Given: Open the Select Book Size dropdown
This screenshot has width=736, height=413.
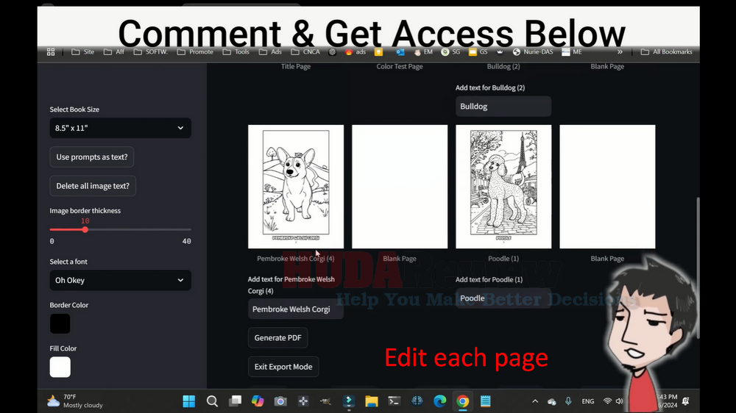Looking at the screenshot, I should [x=120, y=128].
